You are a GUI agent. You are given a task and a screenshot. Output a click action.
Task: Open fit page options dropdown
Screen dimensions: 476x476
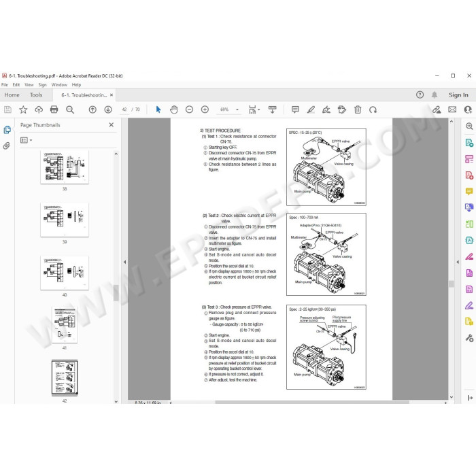(254, 109)
